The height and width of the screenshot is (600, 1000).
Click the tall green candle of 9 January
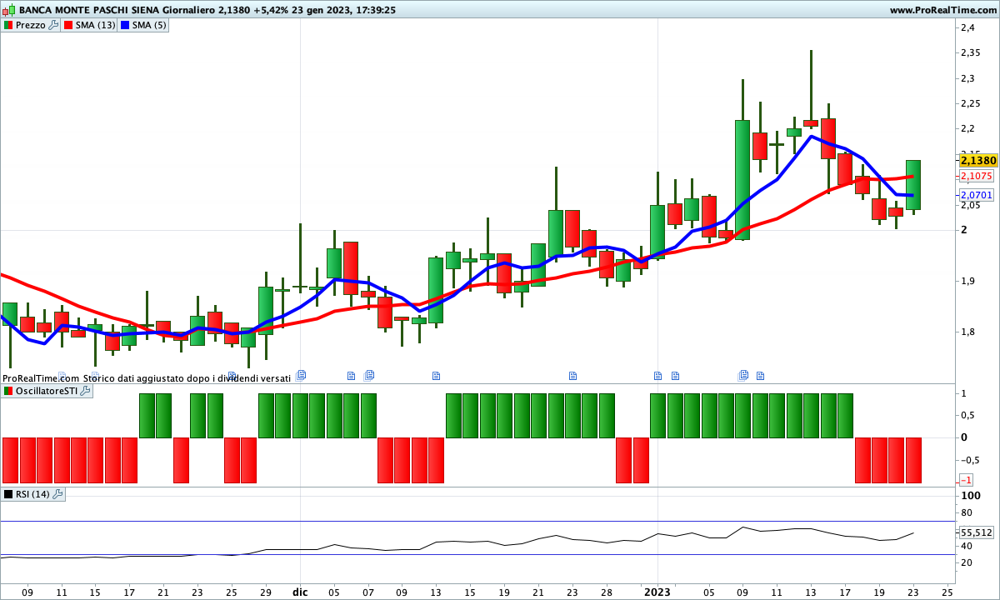pos(742,180)
